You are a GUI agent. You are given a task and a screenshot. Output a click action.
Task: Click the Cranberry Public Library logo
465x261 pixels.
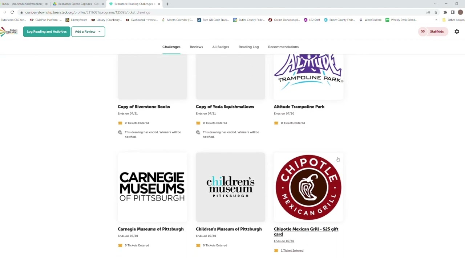tap(9, 32)
